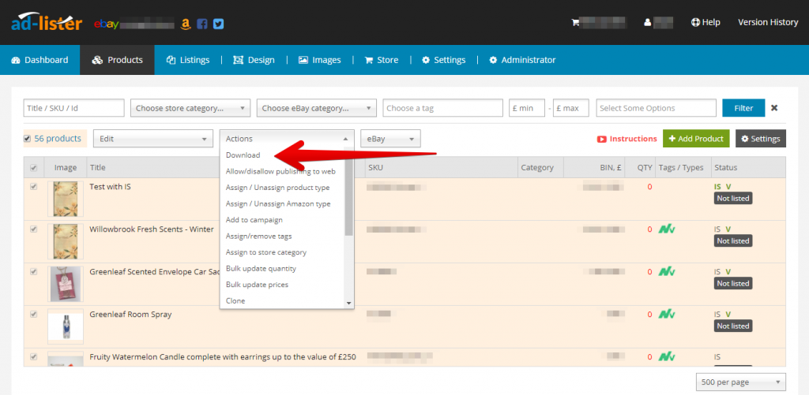809x395 pixels.
Task: Click the grey Settings button
Action: point(761,139)
